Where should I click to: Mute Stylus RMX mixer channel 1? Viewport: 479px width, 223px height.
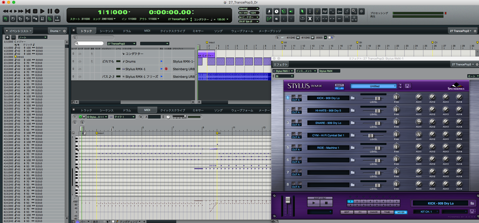[294, 96]
